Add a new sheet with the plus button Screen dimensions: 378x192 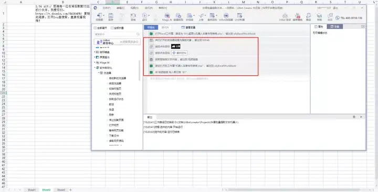coord(71,190)
